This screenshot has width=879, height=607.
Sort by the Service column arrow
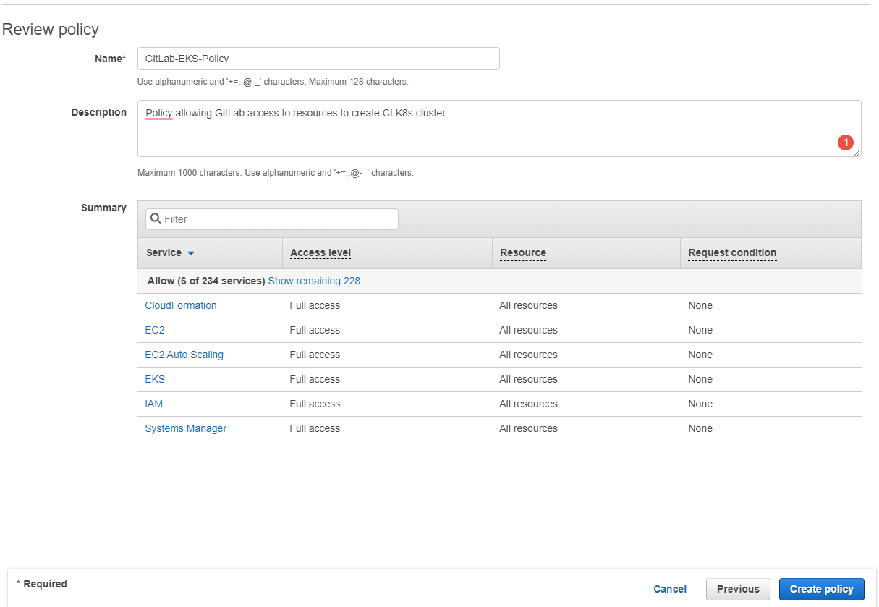pos(191,253)
